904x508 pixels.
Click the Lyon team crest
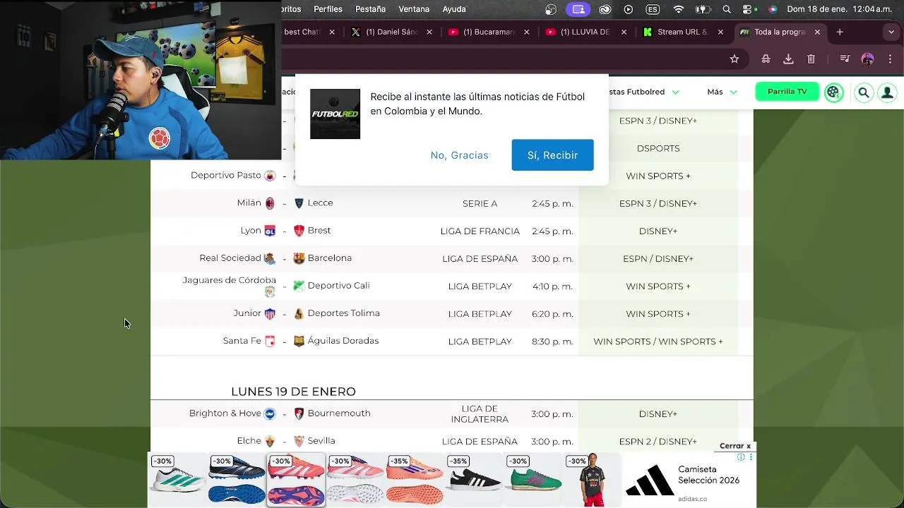click(x=270, y=231)
